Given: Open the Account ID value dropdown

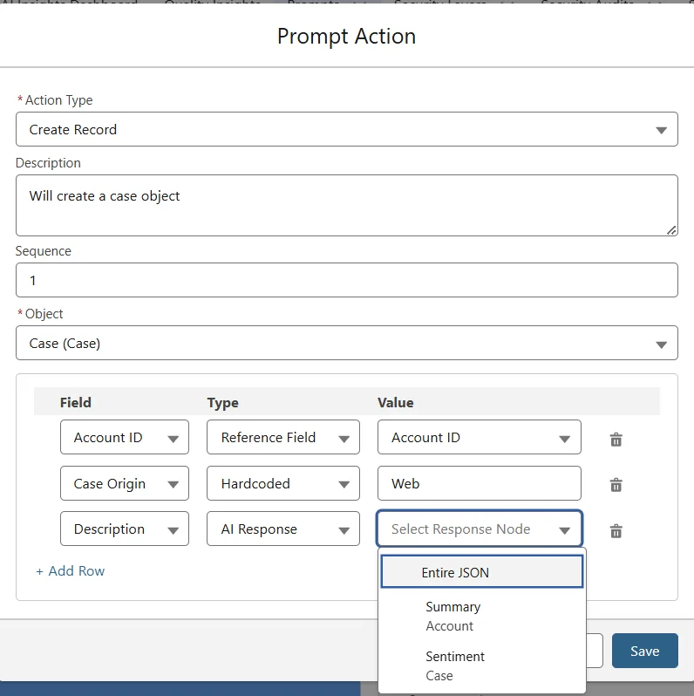Looking at the screenshot, I should click(479, 438).
